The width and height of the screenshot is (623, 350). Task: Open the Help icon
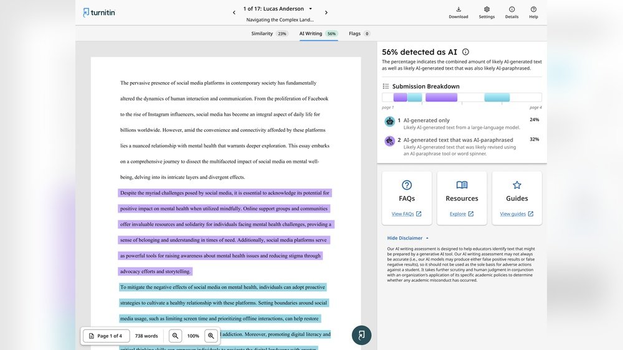(534, 9)
